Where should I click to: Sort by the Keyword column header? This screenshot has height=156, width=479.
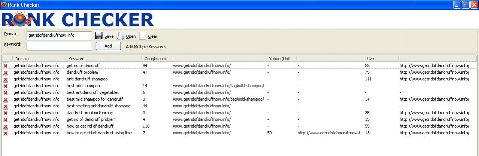pyautogui.click(x=104, y=58)
